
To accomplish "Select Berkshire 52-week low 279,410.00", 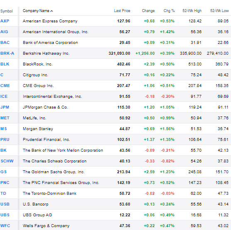I will point(218,53).
